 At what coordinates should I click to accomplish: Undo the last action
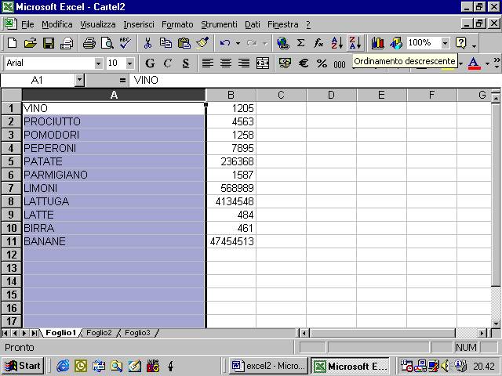[225, 43]
